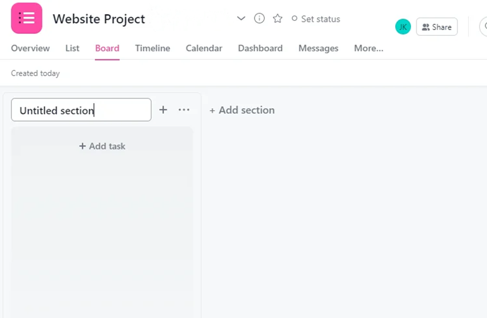This screenshot has width=487, height=318.
Task: Open the section's three-dot more actions menu
Action: coord(184,110)
